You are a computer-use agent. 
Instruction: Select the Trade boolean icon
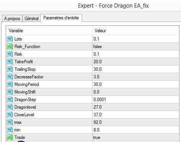point(10,137)
